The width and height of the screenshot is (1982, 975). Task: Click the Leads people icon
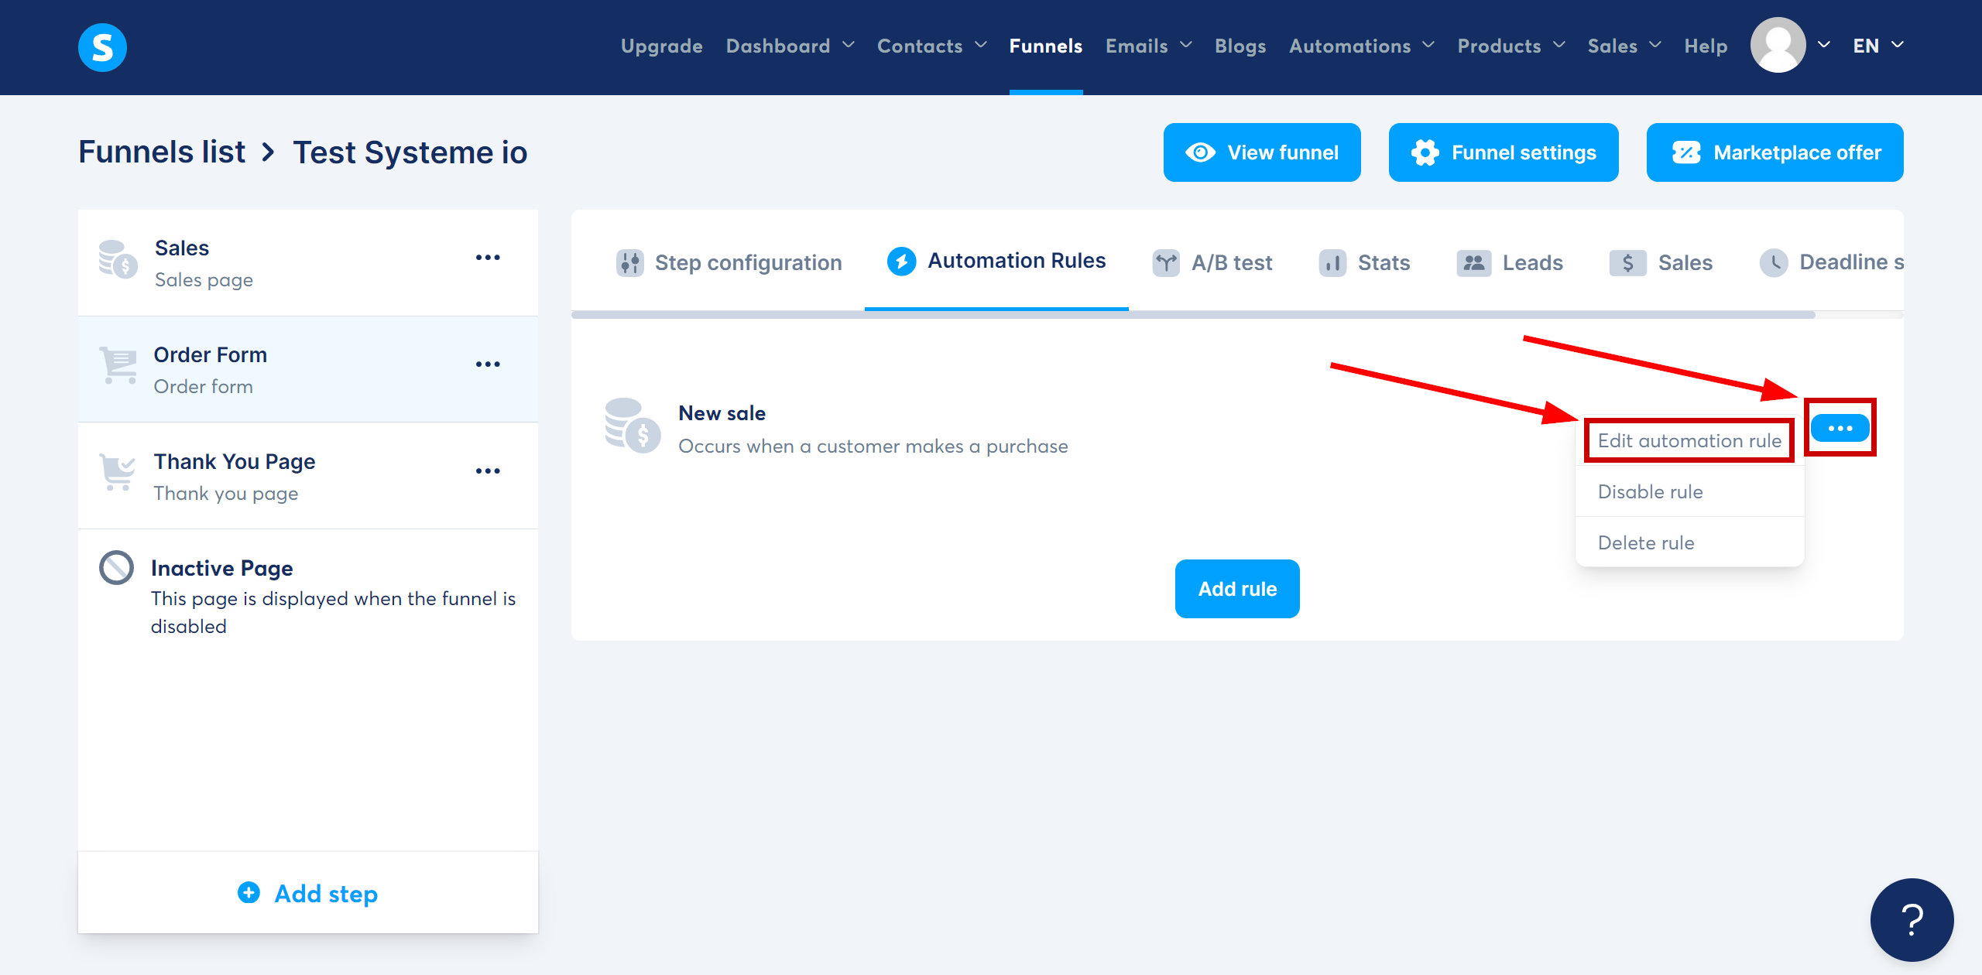tap(1474, 263)
